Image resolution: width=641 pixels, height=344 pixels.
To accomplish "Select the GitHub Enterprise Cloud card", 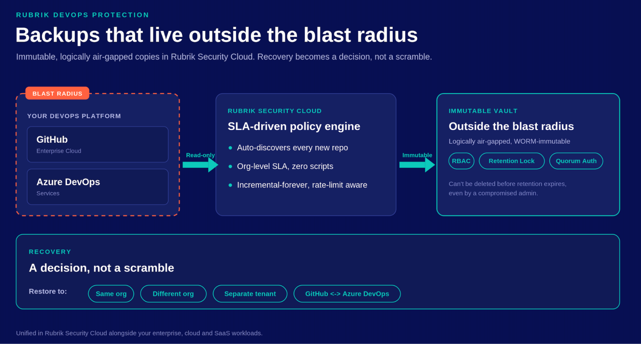I will 97,144.
